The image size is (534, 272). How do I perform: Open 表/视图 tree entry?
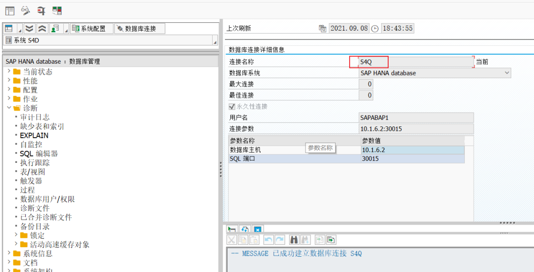(x=32, y=172)
